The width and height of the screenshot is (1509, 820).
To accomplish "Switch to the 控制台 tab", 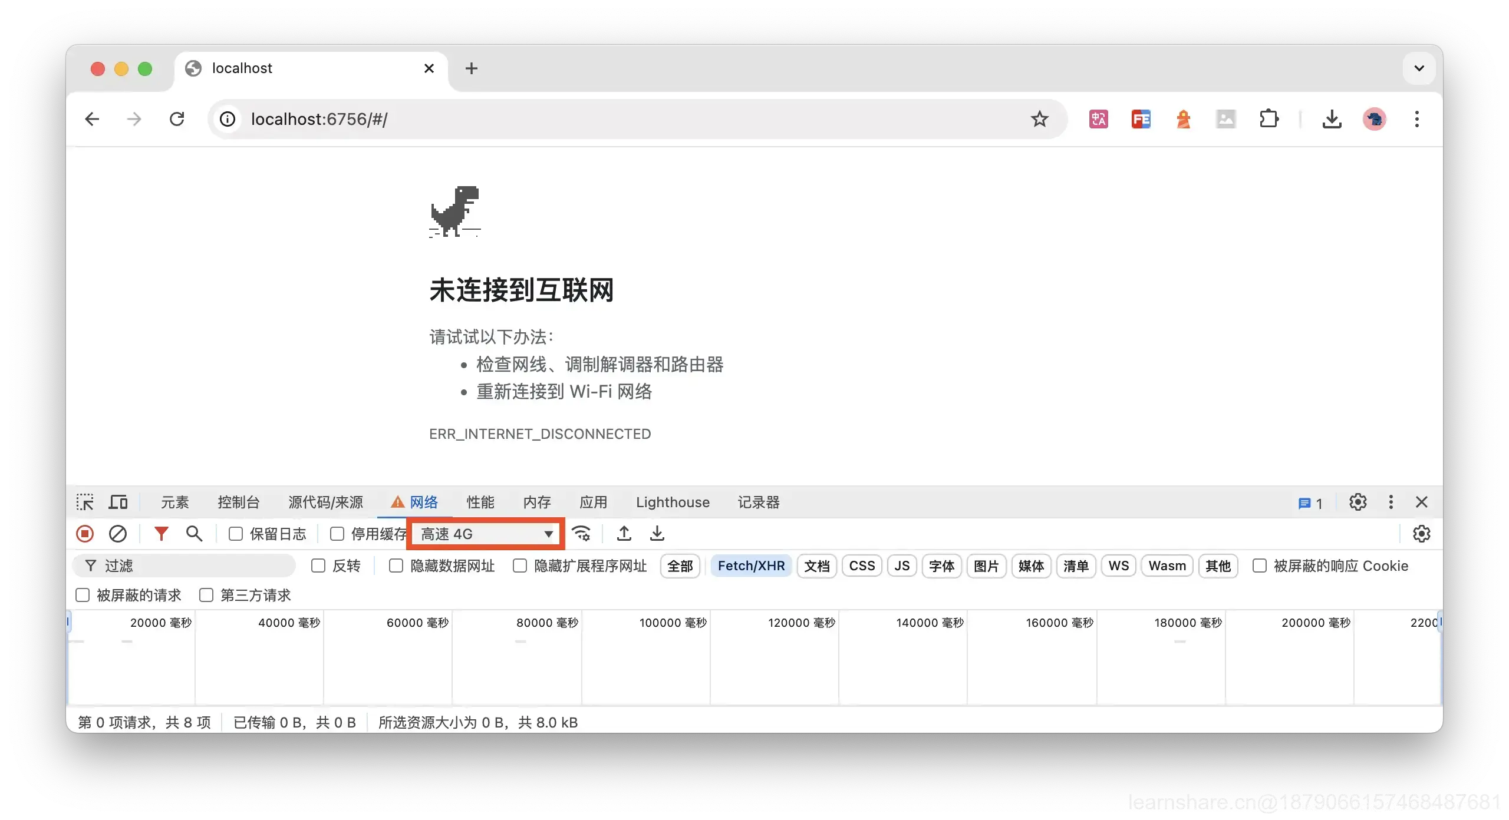I will 238,502.
